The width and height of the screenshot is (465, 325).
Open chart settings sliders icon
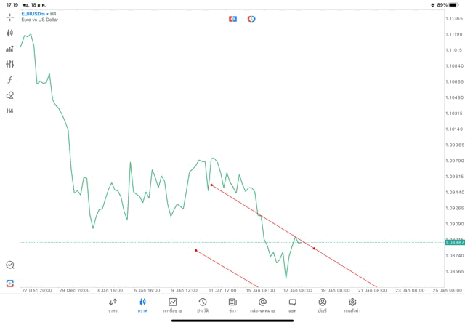pos(10,64)
